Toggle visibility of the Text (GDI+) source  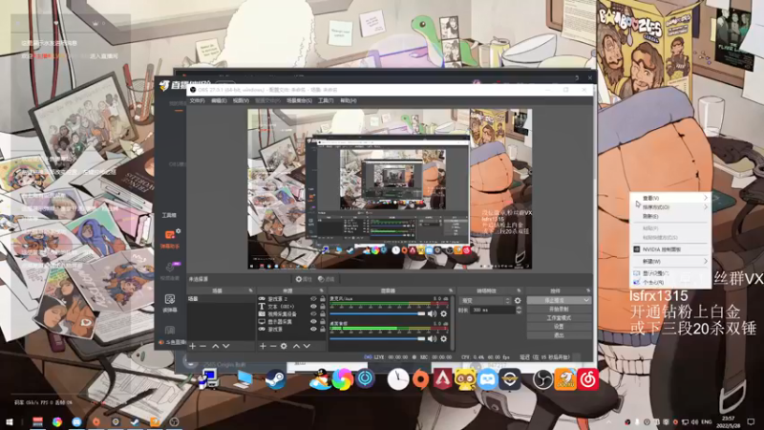click(313, 307)
